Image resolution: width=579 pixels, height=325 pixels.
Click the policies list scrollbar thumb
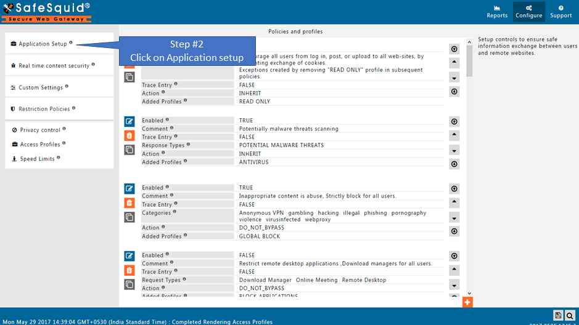point(469,61)
